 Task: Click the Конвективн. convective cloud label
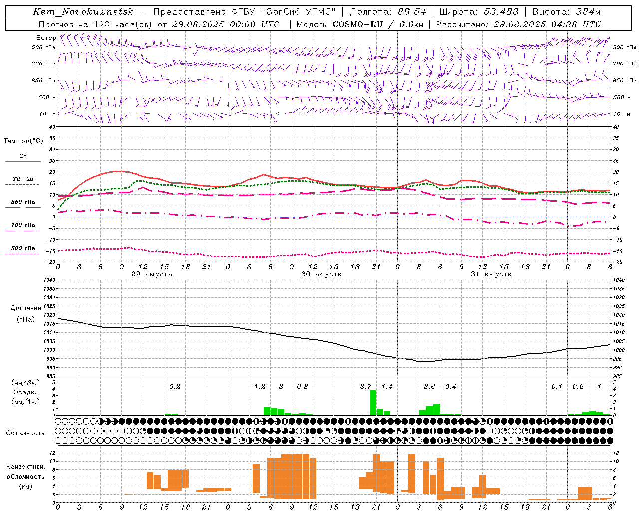(25, 467)
